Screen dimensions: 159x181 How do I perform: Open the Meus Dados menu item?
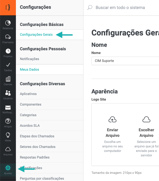[x=29, y=70]
